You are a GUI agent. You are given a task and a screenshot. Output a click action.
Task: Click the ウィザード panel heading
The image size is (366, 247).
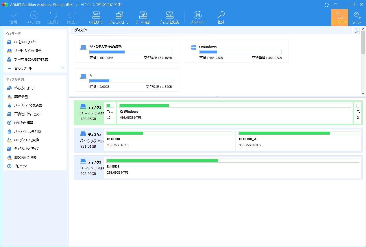click(13, 34)
